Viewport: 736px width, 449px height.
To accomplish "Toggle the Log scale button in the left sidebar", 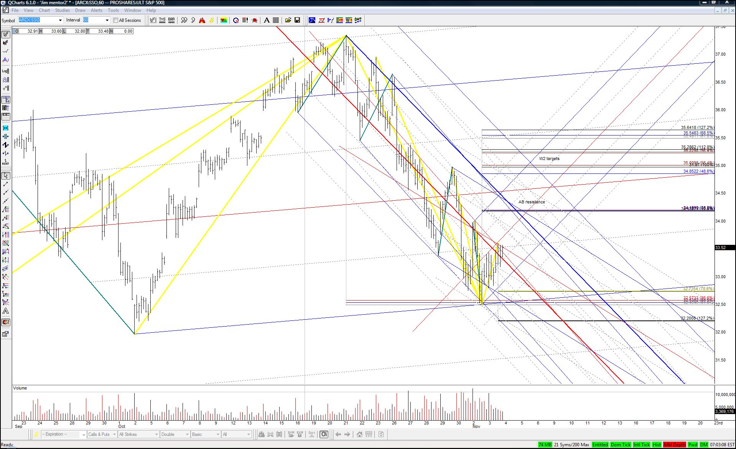I will click(x=5, y=71).
